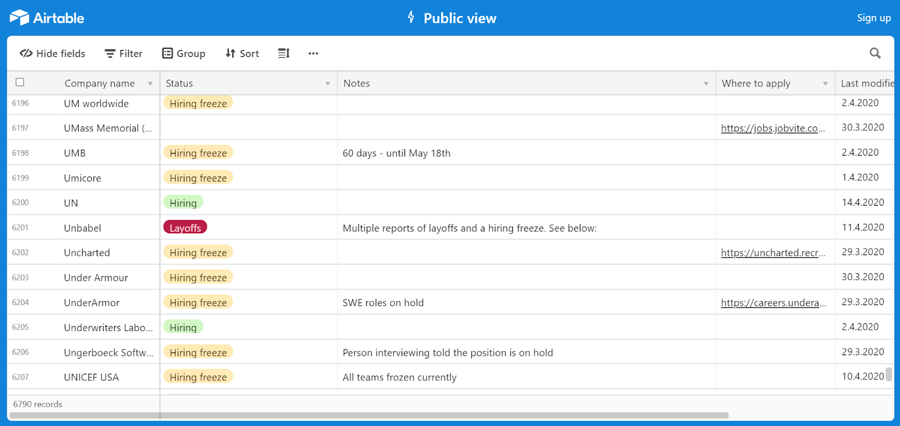Click the green Hiring tag for UN
900x426 pixels.
point(183,202)
